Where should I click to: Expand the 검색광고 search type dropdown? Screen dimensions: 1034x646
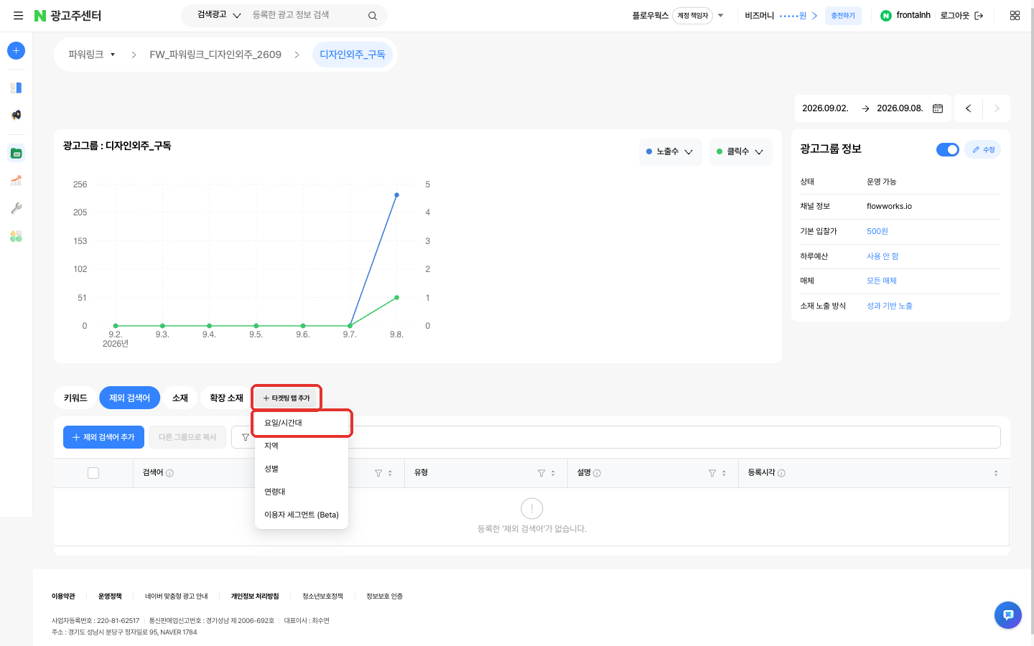point(219,15)
